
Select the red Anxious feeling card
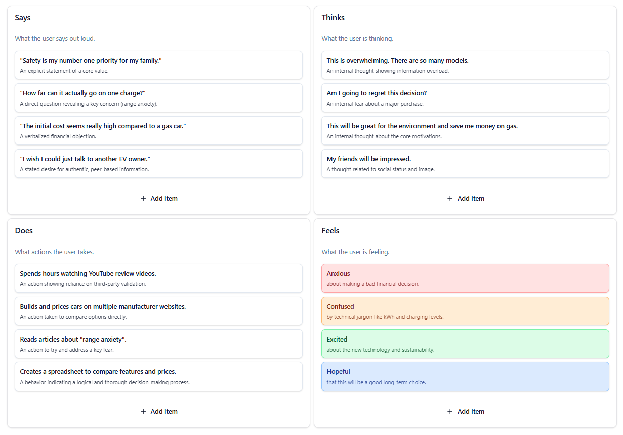tap(465, 278)
